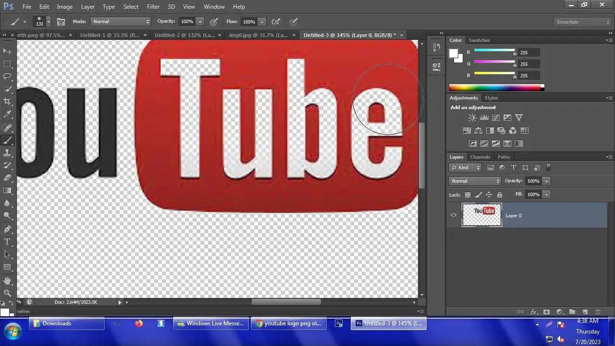Open the Filter menu

(x=153, y=7)
